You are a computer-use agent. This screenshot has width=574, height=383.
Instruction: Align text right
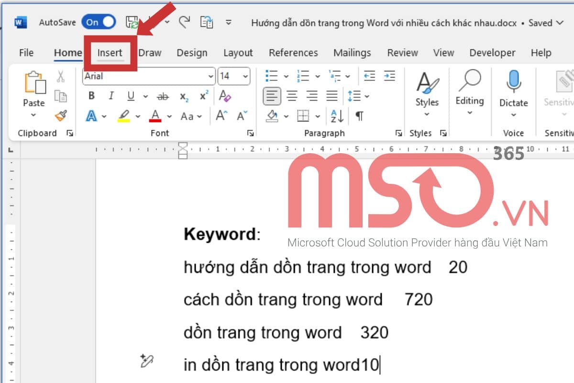(x=312, y=96)
